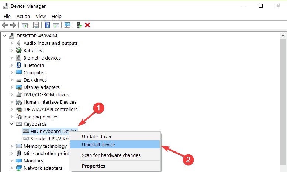The width and height of the screenshot is (287, 172).
Task: Select the Computer label in the tree
Action: [34, 72]
